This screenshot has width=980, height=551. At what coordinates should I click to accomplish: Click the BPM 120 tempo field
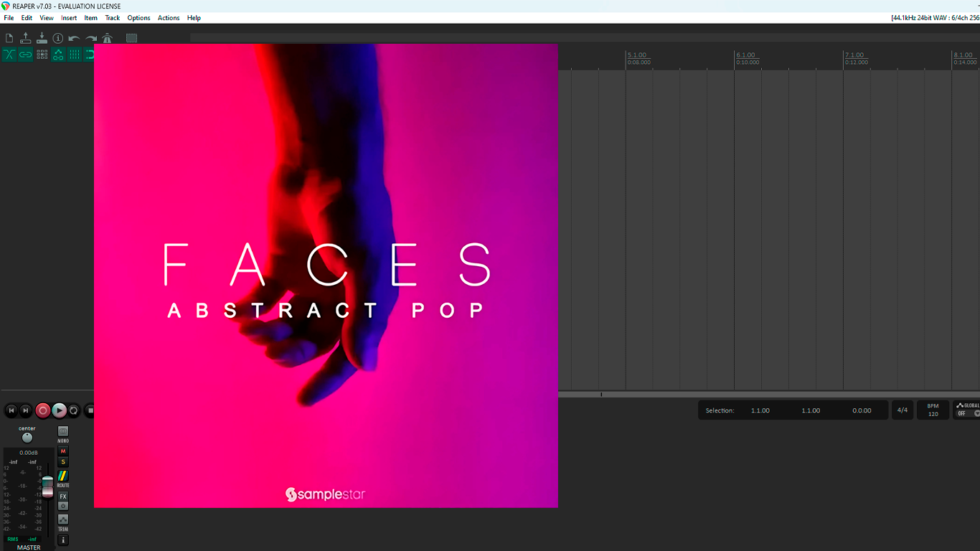tap(933, 410)
